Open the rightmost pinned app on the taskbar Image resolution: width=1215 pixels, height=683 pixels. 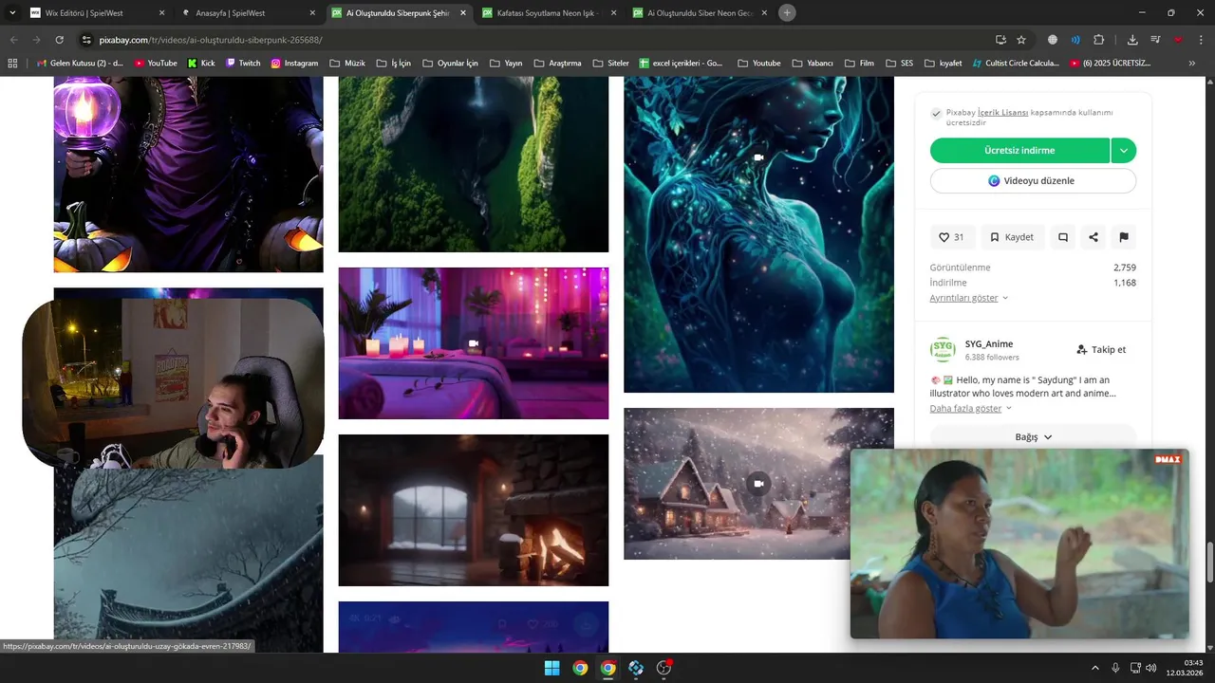coord(664,668)
